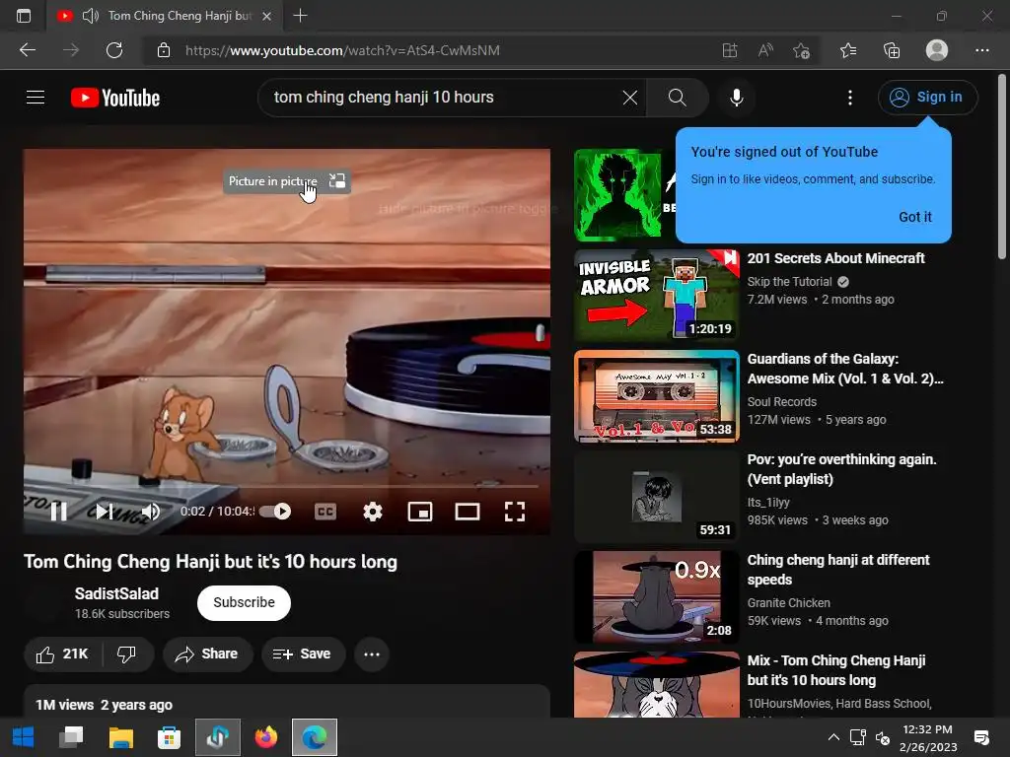Screen dimensions: 1010x757
Task: Skip to the next video
Action: click(105, 512)
